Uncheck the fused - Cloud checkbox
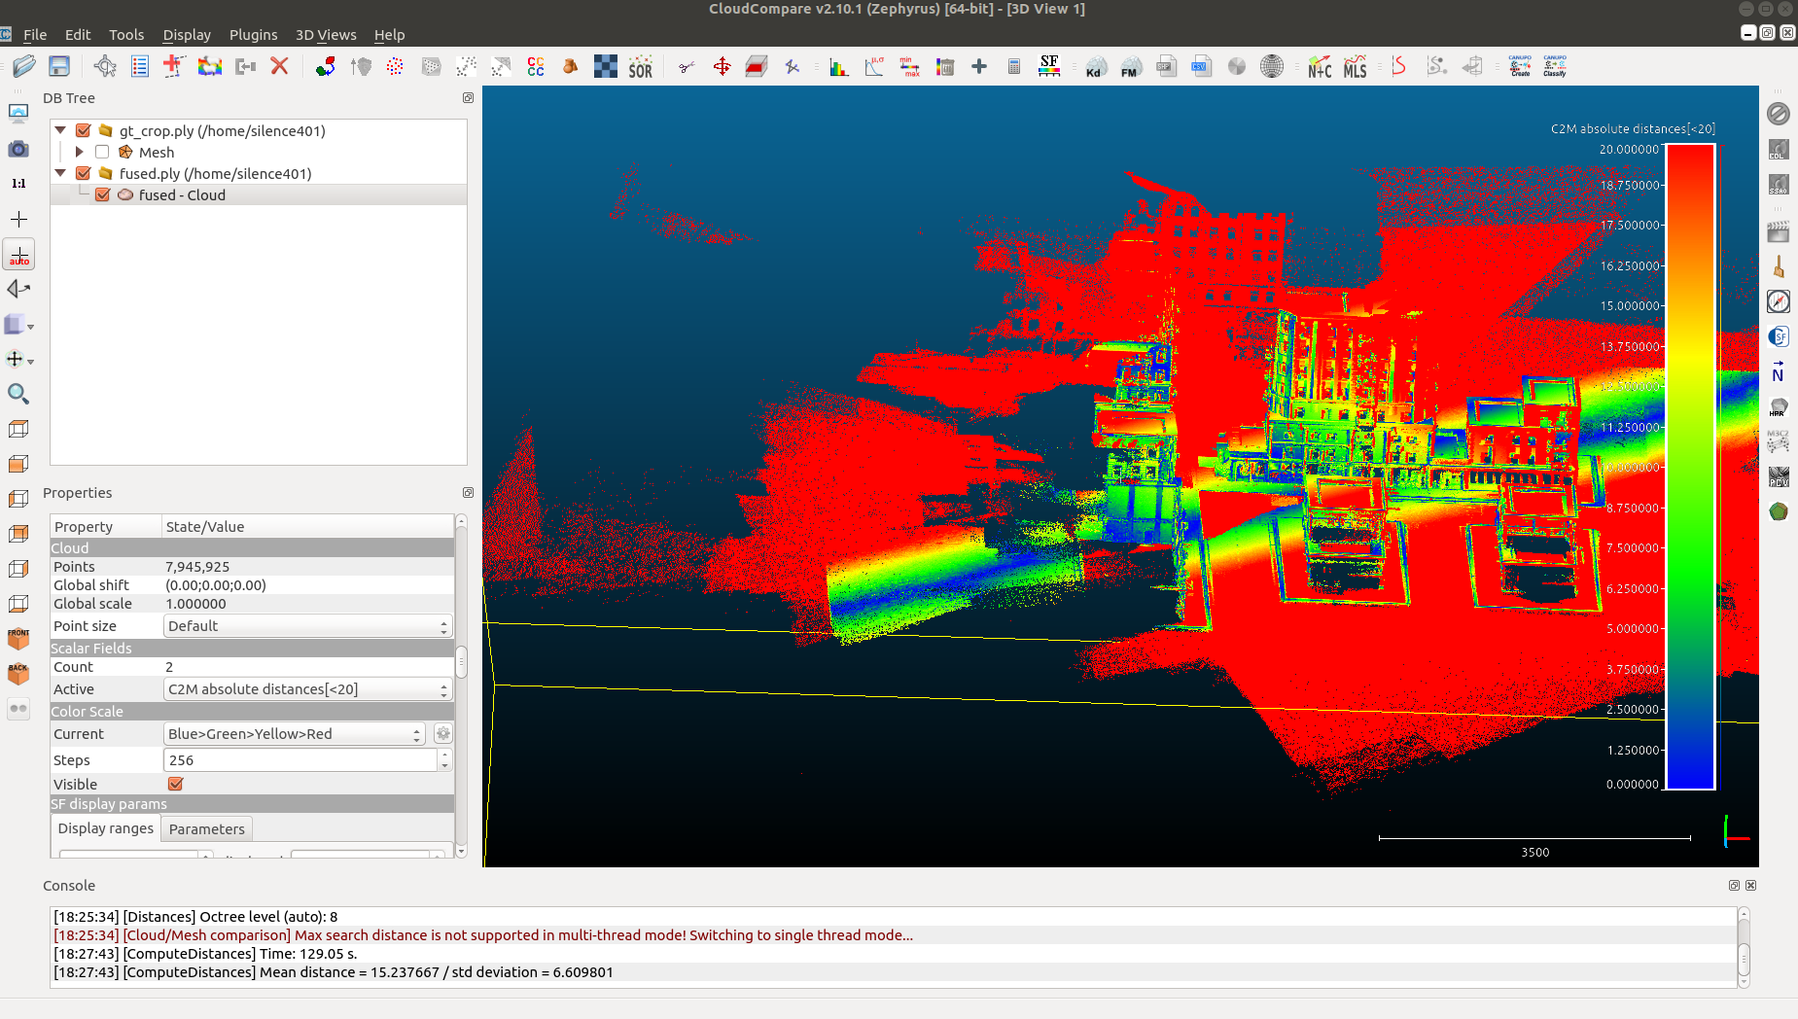Image resolution: width=1798 pixels, height=1019 pixels. pos(102,194)
